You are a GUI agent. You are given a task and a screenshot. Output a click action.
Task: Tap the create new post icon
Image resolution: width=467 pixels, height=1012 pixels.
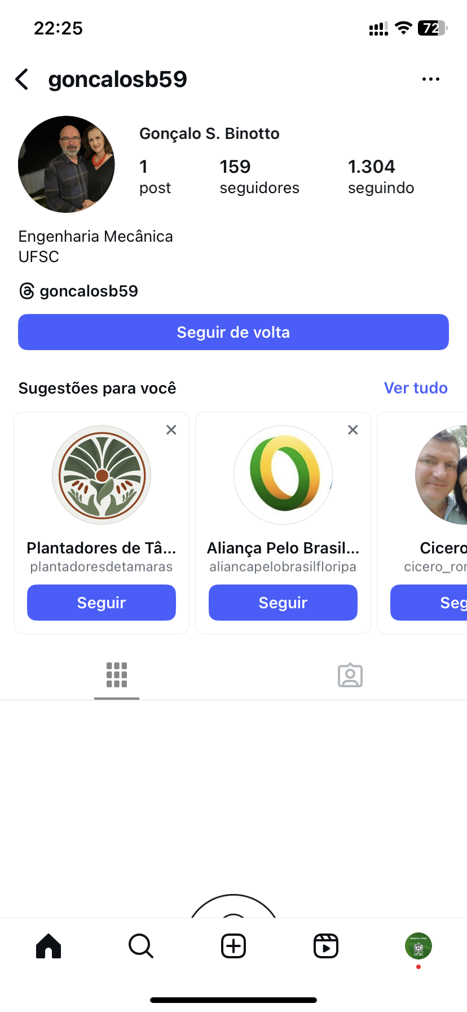(233, 946)
